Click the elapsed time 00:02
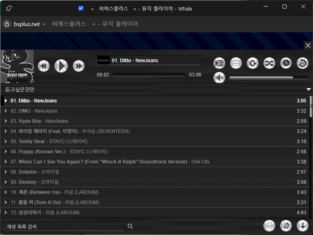 pos(103,75)
